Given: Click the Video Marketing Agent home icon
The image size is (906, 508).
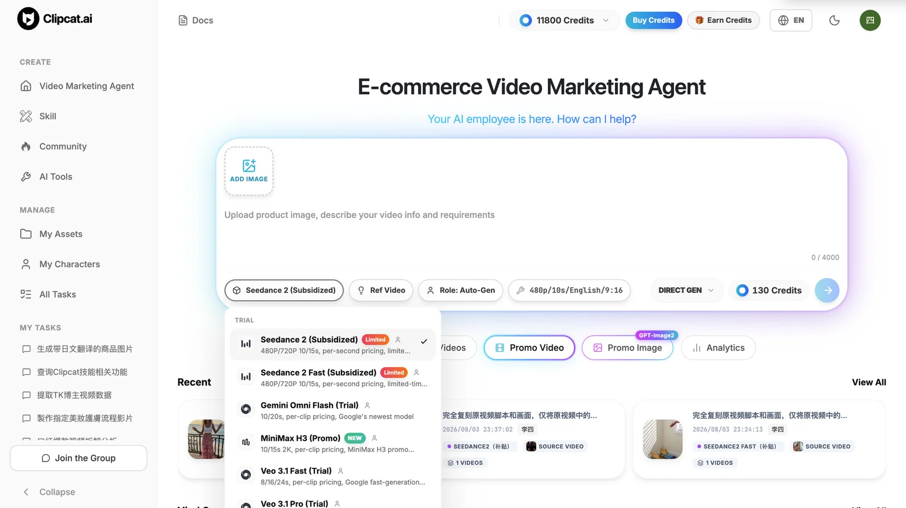Looking at the screenshot, I should tap(26, 86).
